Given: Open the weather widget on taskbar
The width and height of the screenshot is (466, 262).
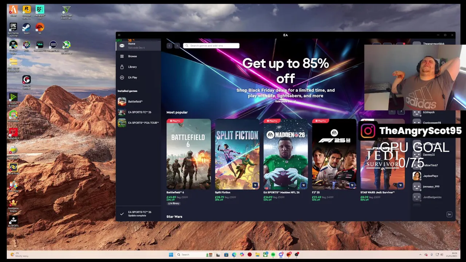Looking at the screenshot, I should pyautogui.click(x=20, y=255).
